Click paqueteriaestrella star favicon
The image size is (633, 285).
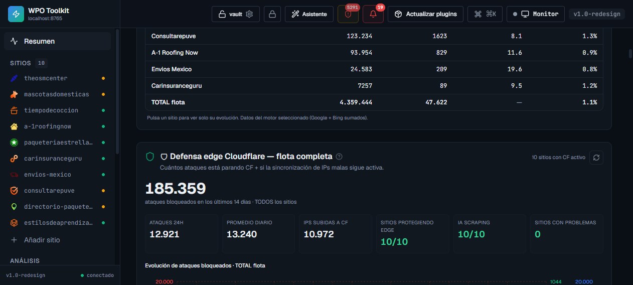point(14,143)
